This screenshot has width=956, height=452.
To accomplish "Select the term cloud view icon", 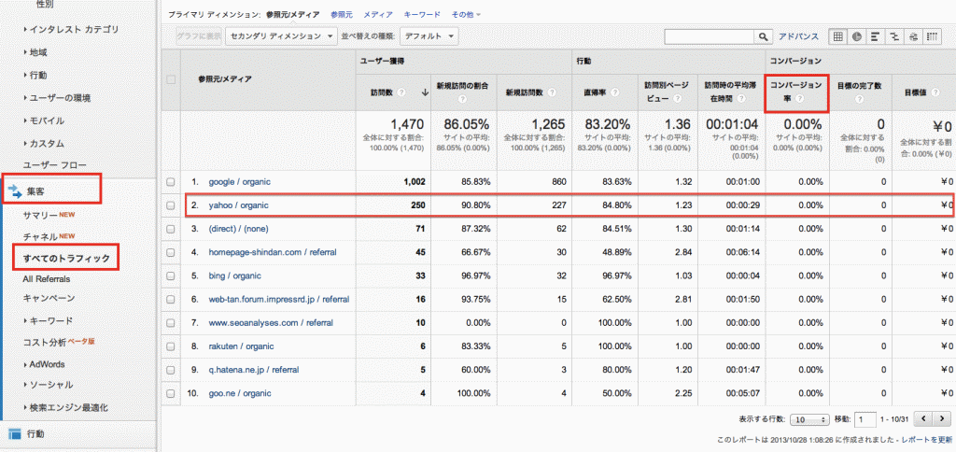I will (912, 36).
